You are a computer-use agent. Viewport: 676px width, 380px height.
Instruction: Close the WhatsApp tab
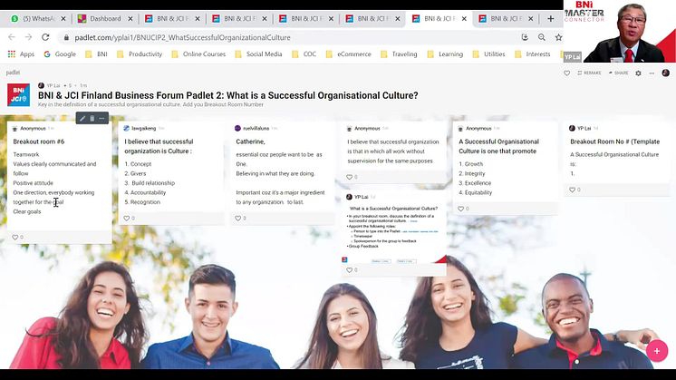point(63,18)
